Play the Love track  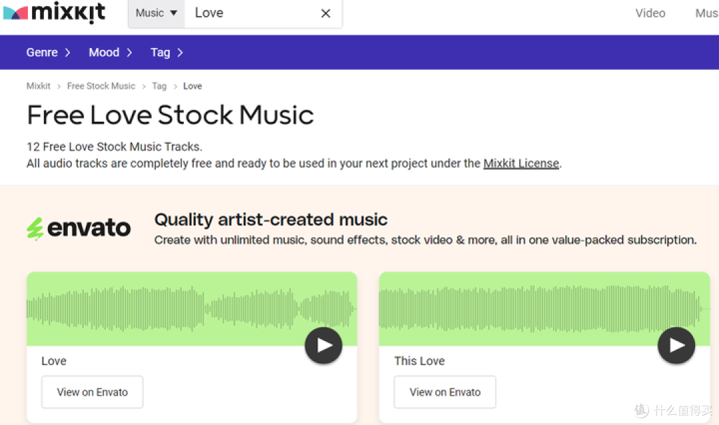click(324, 345)
